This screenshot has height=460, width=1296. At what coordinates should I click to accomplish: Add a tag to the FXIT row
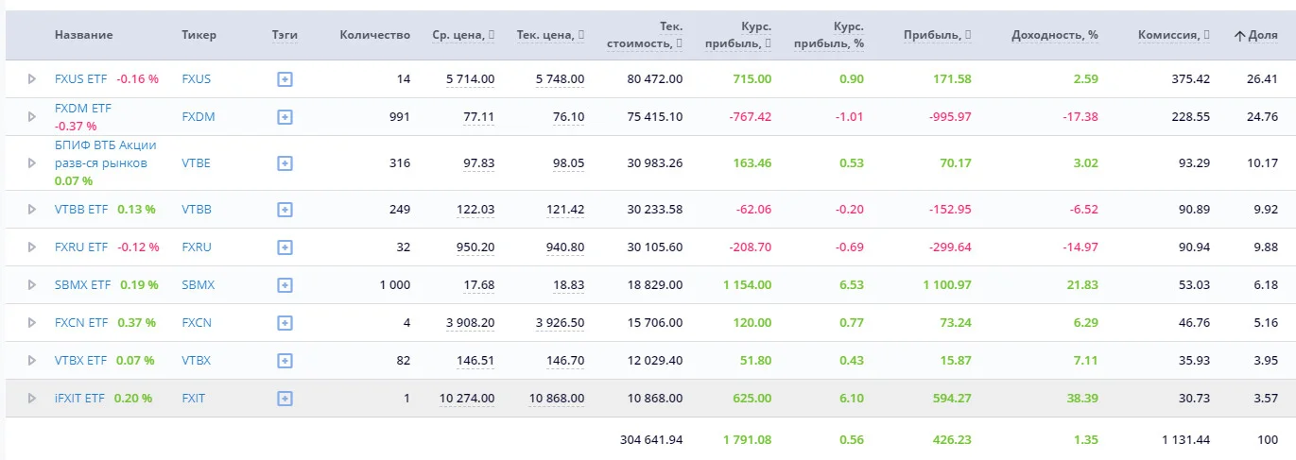(x=285, y=399)
